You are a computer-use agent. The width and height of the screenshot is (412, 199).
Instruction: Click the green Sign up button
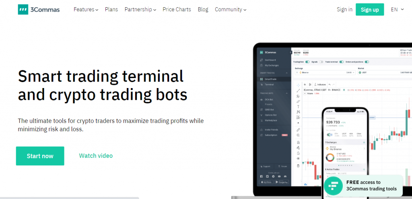[370, 10]
